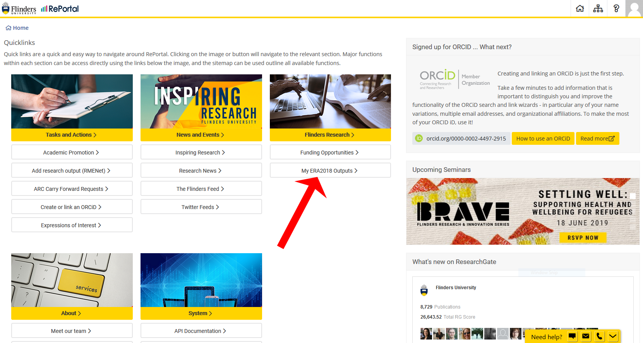643x343 pixels.
Task: Click RSVP NOW on seminar banner
Action: click(583, 237)
